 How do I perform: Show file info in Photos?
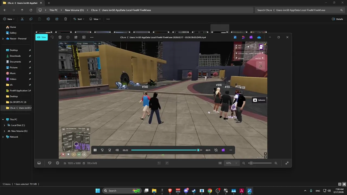pos(57,163)
